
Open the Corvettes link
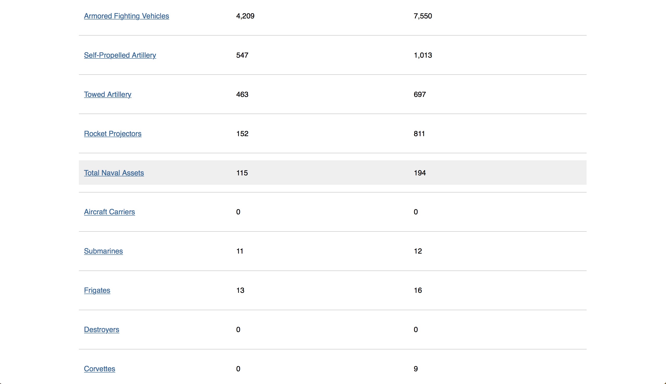click(99, 369)
